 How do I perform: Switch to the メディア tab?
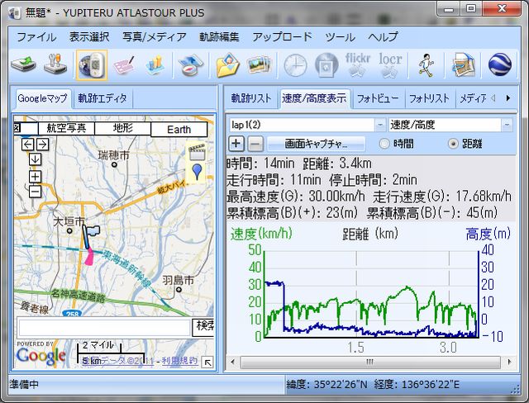tap(473, 98)
